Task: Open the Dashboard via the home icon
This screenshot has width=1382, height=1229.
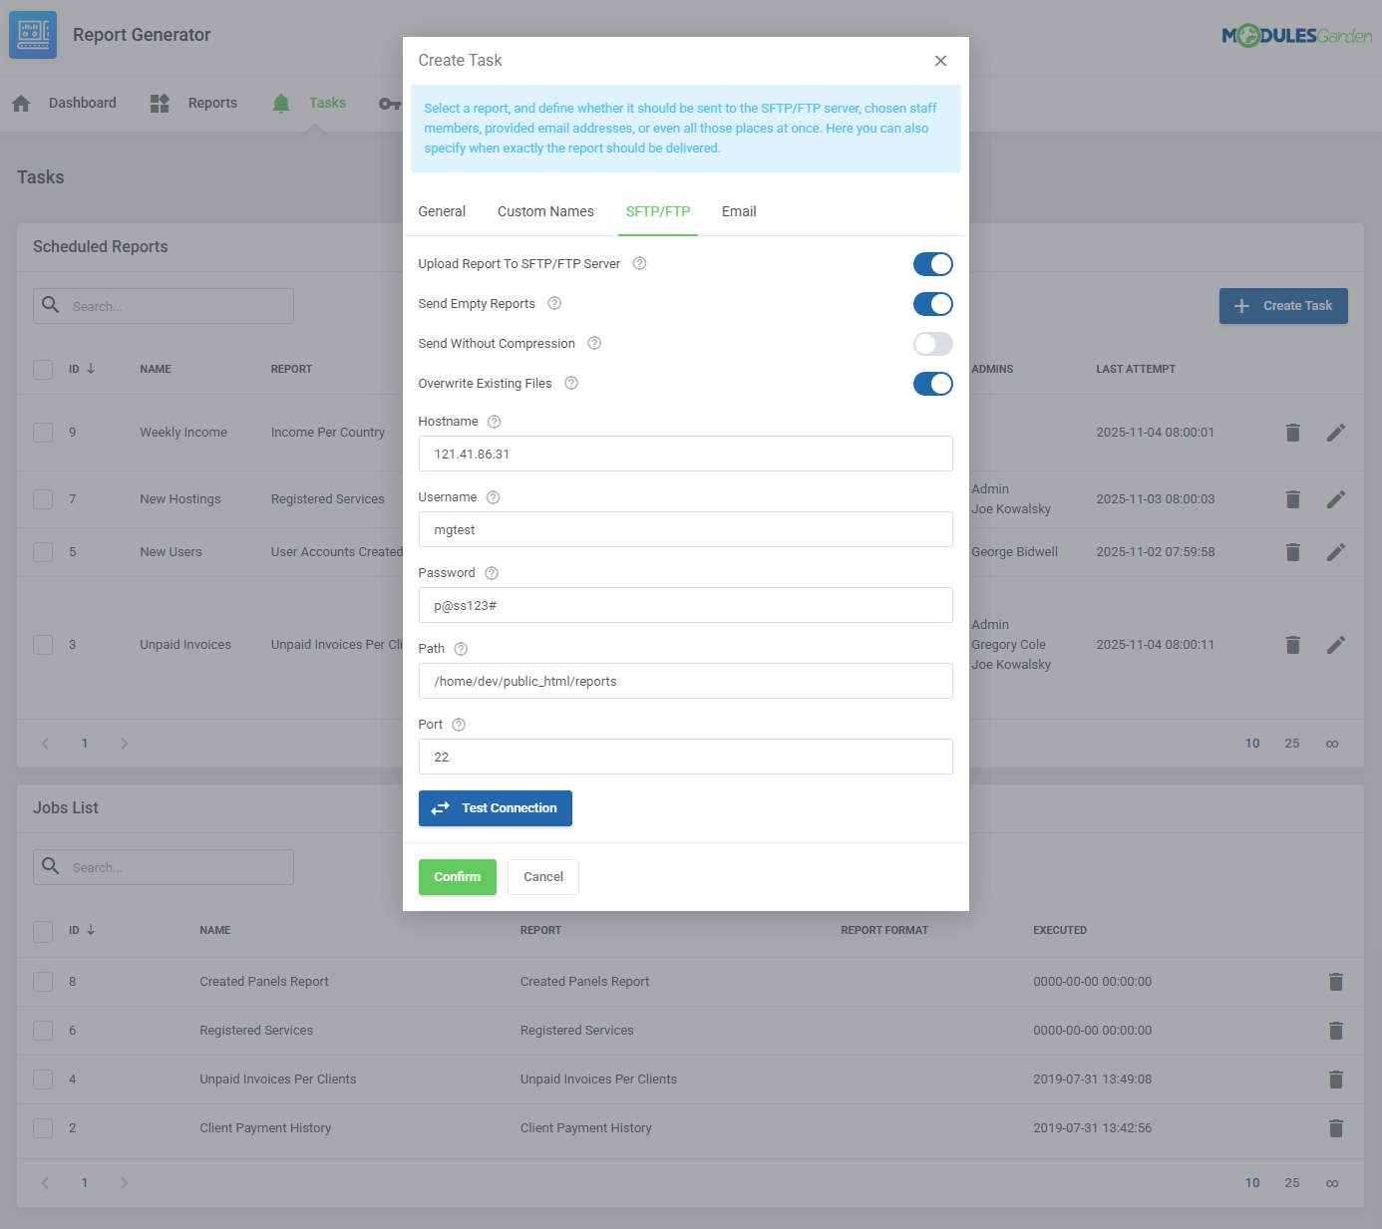Action: click(21, 103)
